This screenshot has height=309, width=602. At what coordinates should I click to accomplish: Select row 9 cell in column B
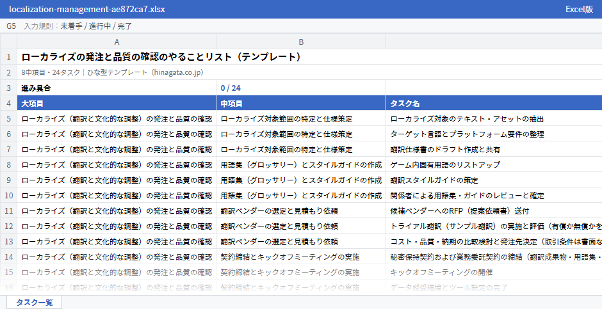[x=301, y=180]
